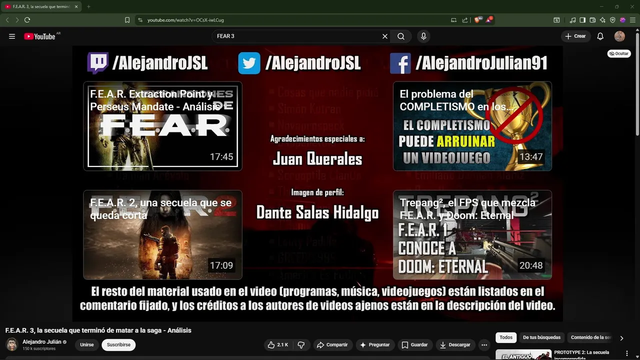Dislike the video

tap(301, 344)
